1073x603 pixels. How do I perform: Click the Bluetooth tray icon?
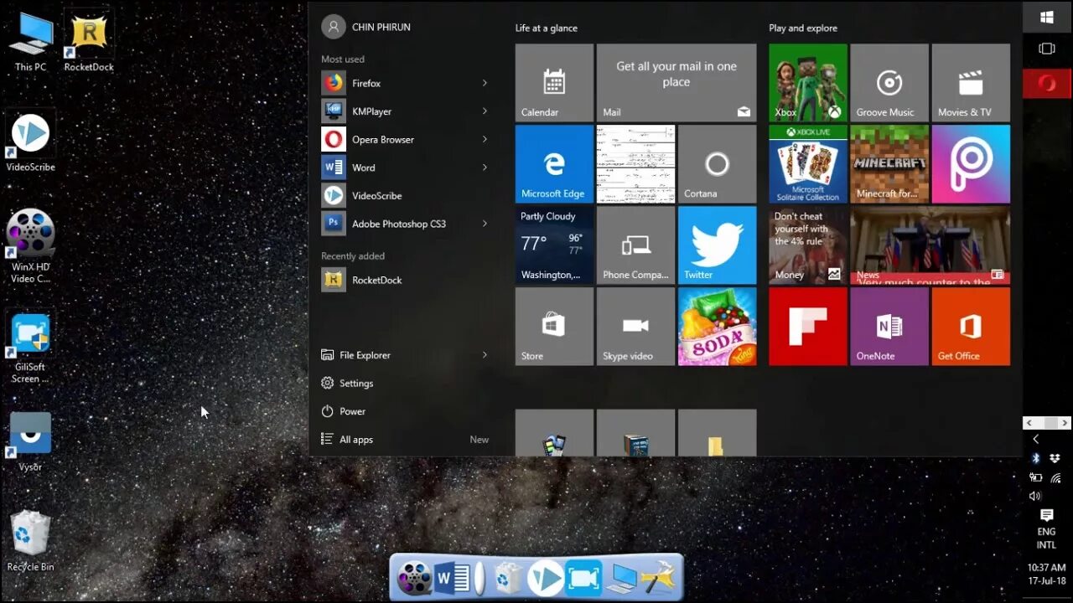[x=1035, y=458]
